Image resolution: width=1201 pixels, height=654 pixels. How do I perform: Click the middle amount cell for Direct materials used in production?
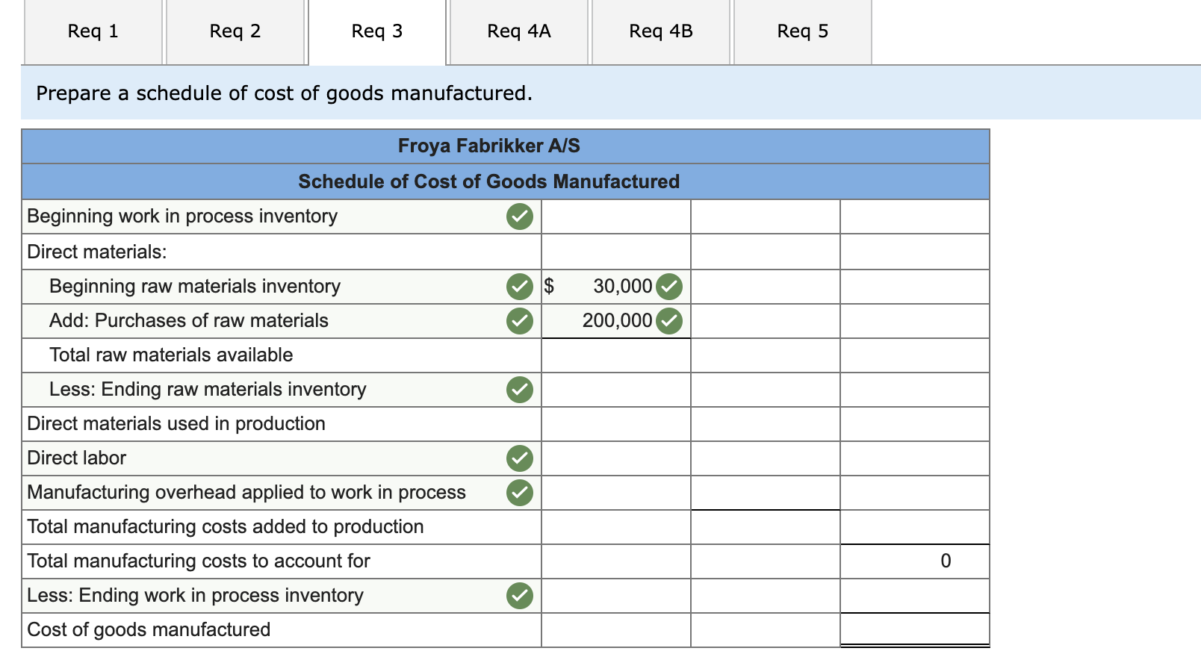coord(766,424)
